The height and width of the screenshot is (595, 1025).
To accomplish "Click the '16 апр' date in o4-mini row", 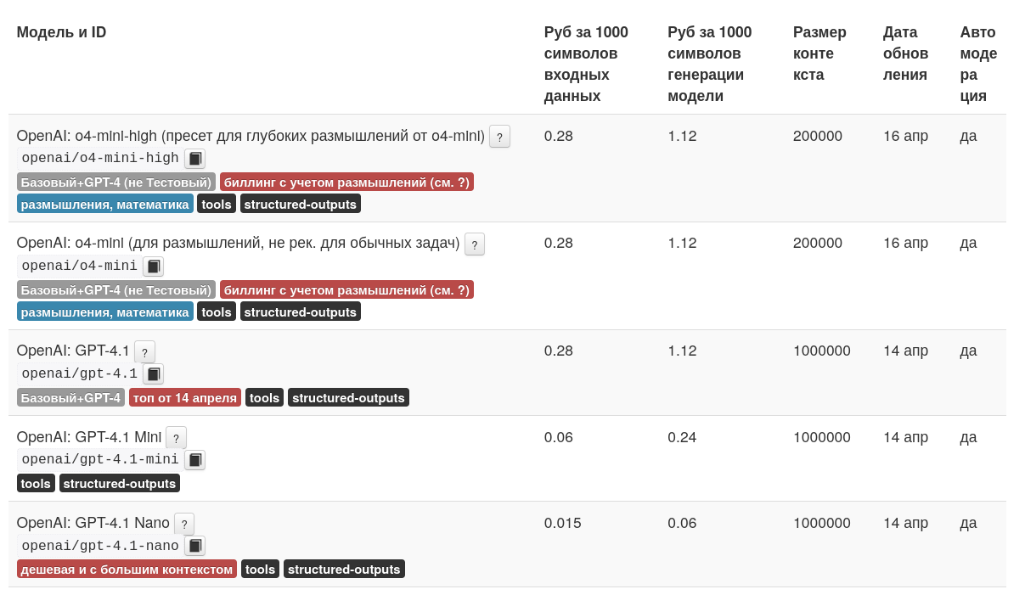I will (905, 244).
